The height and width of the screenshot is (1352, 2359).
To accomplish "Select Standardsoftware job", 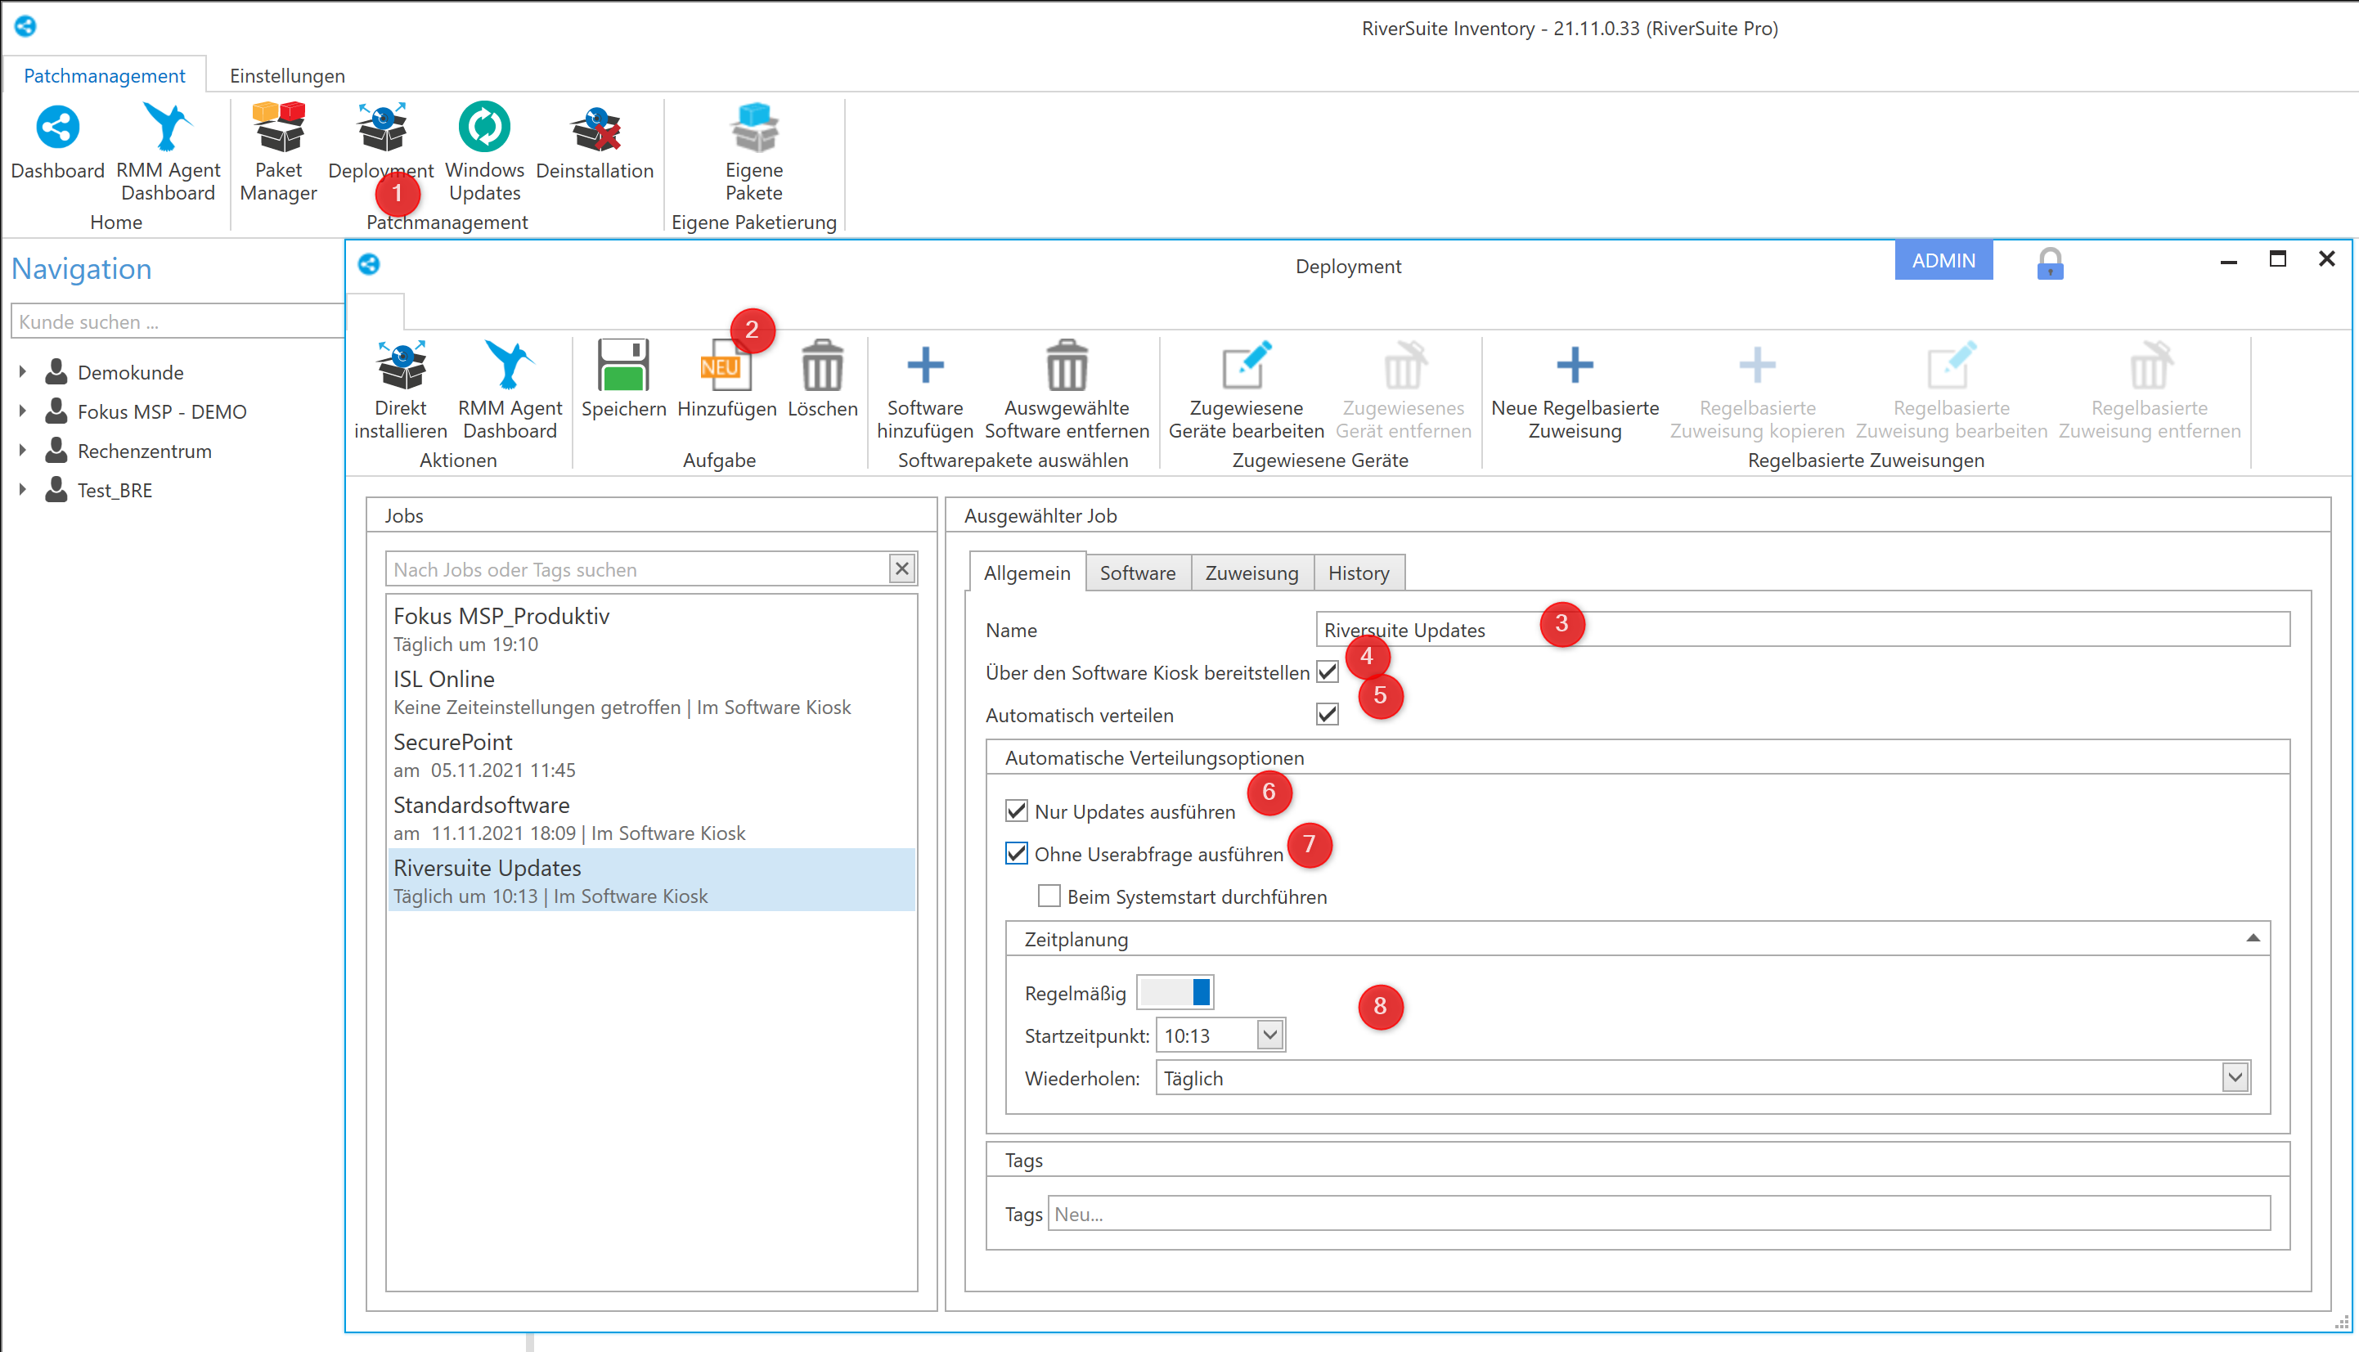I will [652, 818].
